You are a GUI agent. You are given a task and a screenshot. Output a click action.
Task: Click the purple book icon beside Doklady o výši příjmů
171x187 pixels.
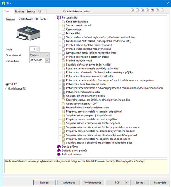pyautogui.click(x=59, y=151)
